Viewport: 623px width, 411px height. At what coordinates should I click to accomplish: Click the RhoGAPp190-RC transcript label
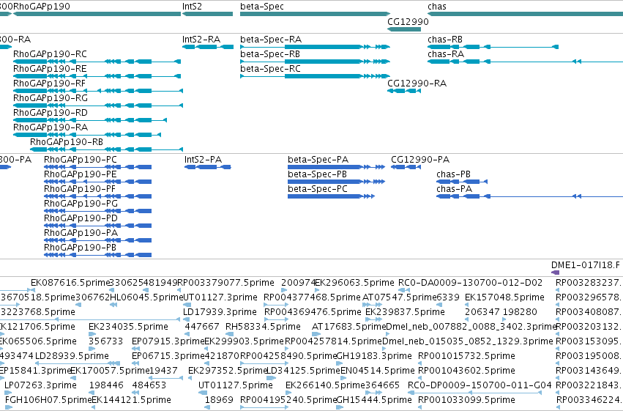[50, 54]
